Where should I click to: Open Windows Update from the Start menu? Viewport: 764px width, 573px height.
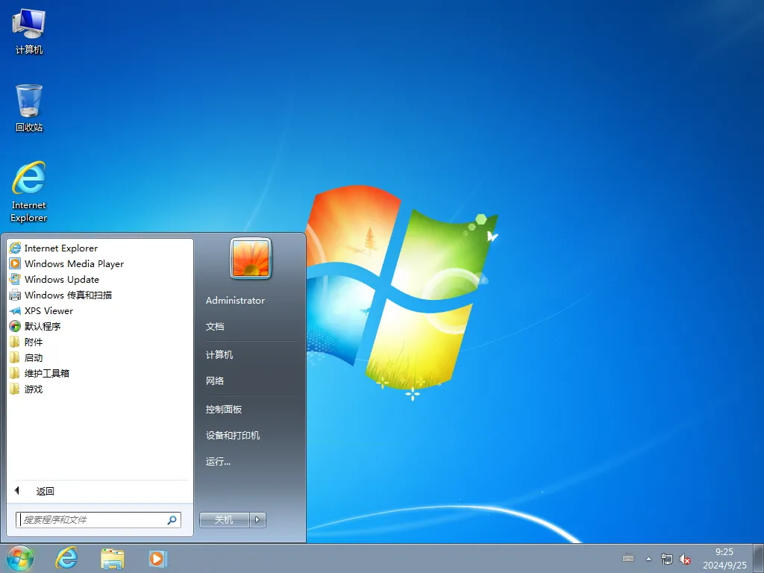coord(60,279)
